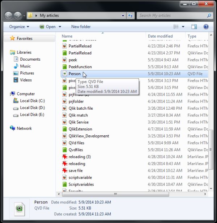Click the search magnifier icon
The height and width of the screenshot is (223, 217).
tap(209, 16)
